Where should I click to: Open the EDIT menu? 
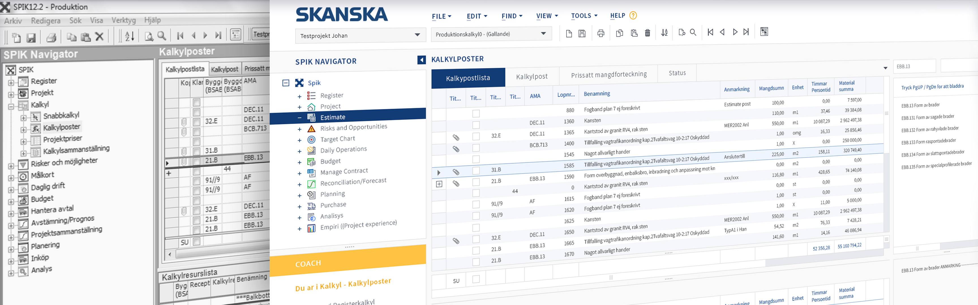point(477,16)
